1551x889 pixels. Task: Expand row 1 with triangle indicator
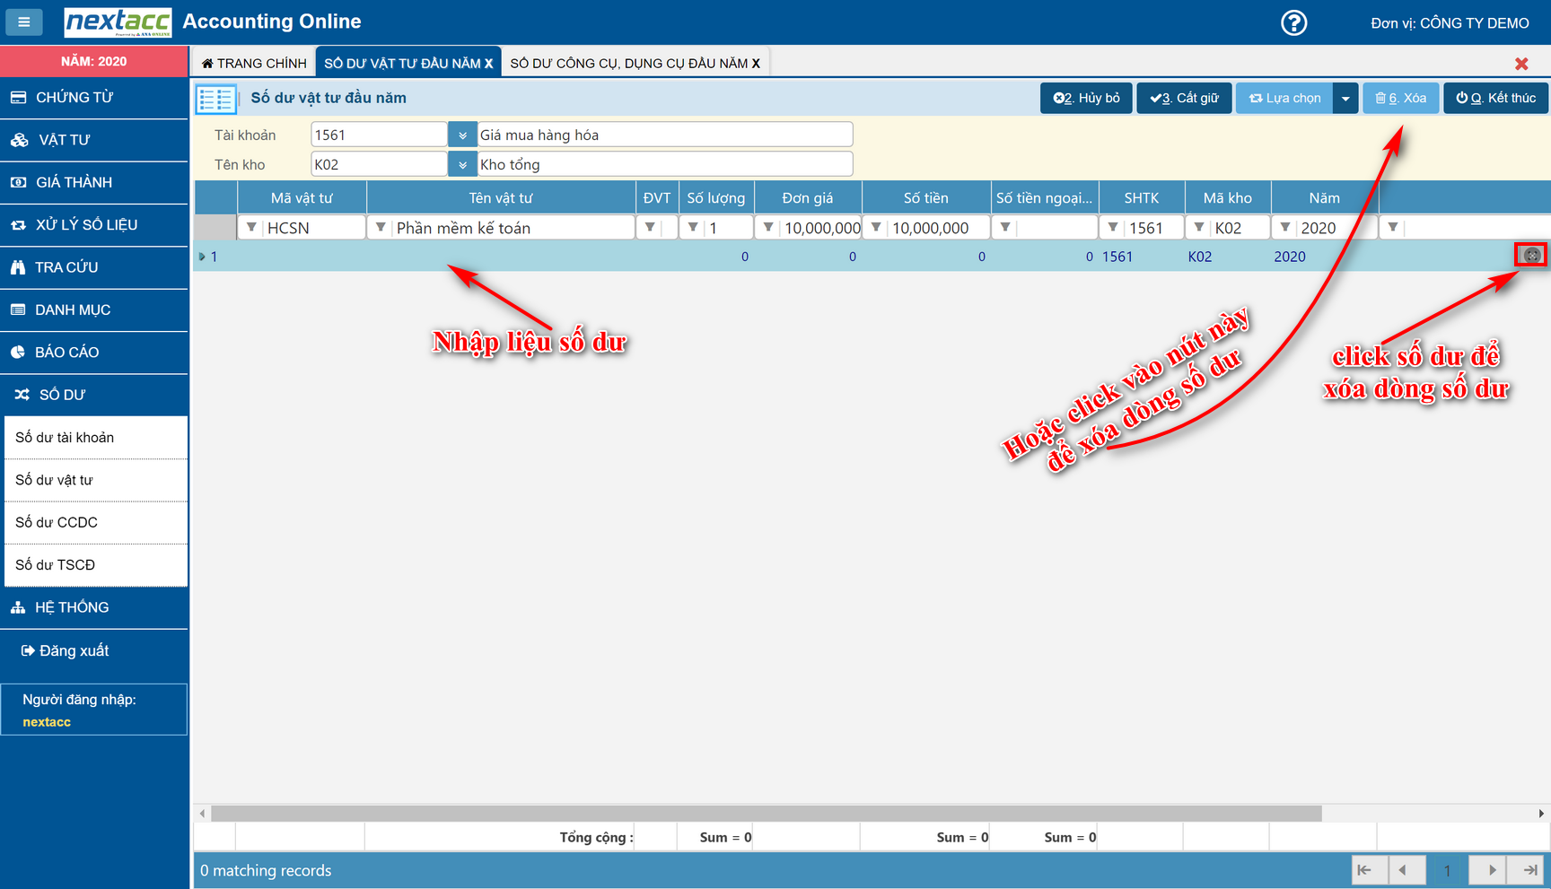tap(202, 257)
